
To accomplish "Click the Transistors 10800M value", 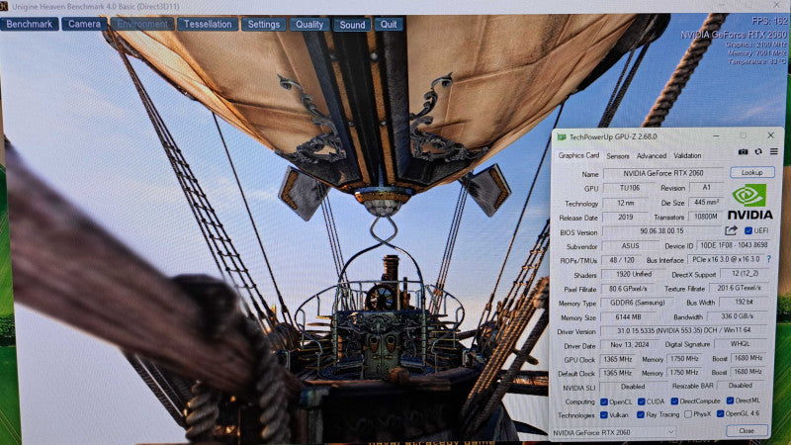I will tap(706, 217).
